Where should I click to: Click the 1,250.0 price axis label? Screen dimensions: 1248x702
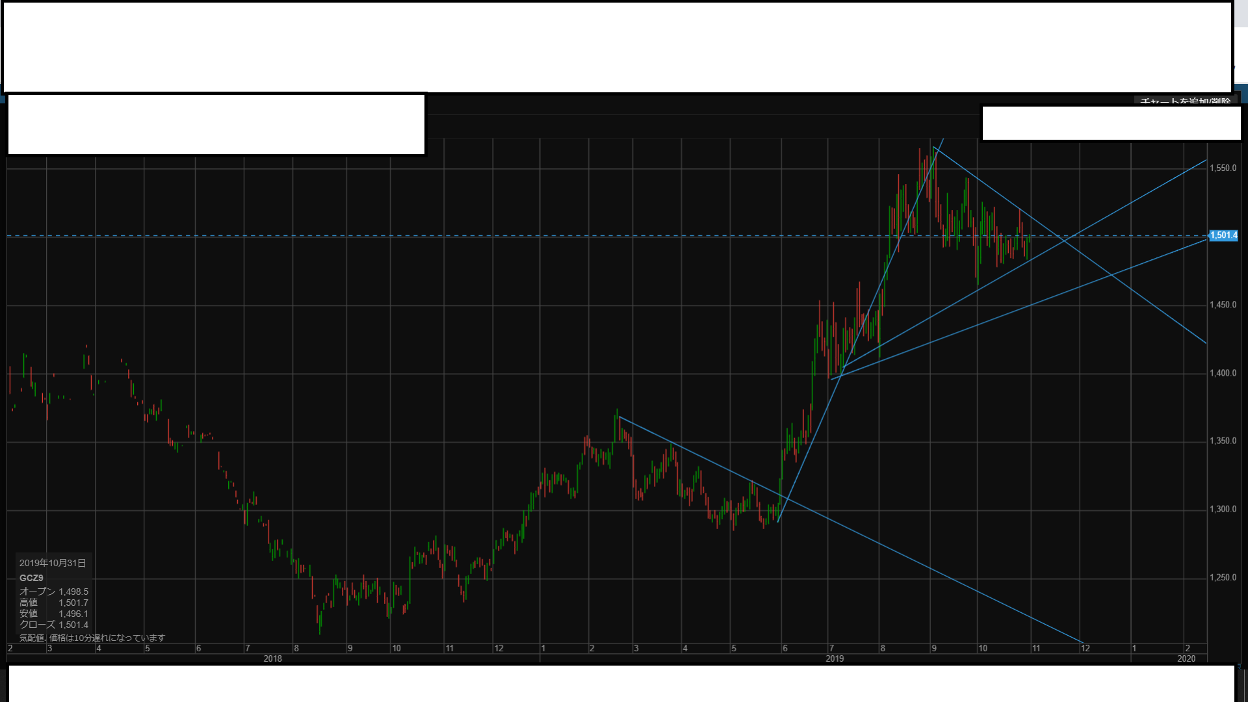click(1223, 578)
